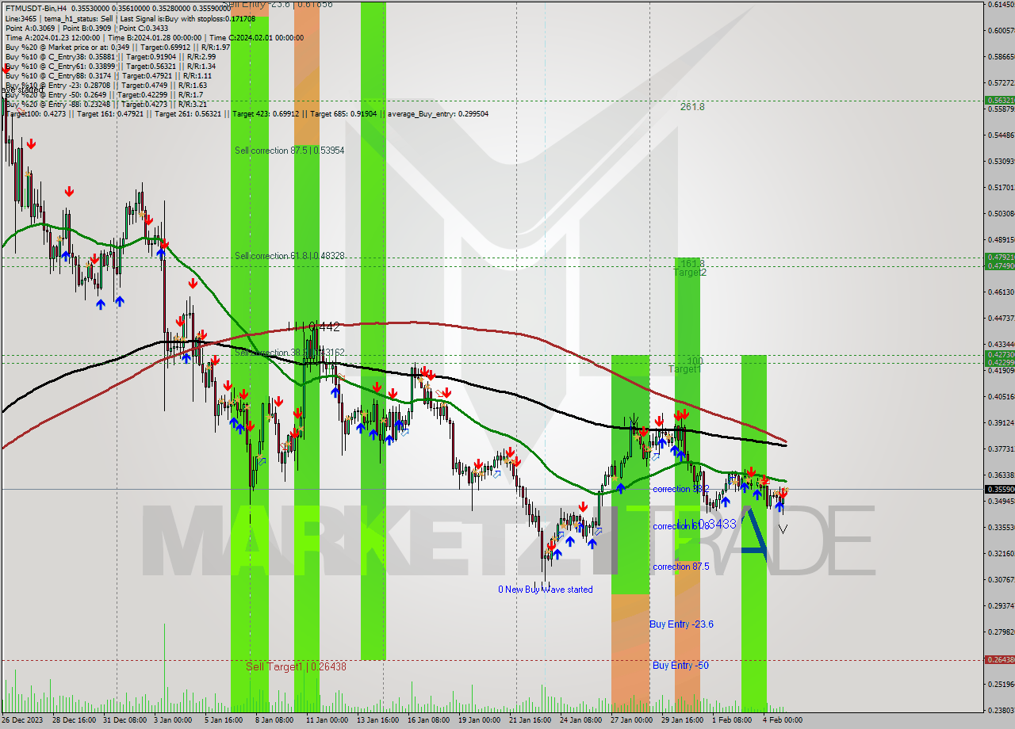Screen dimensions: 1015x729
Task: Click the 'Buy Entry -23.6' label
Action: (681, 624)
